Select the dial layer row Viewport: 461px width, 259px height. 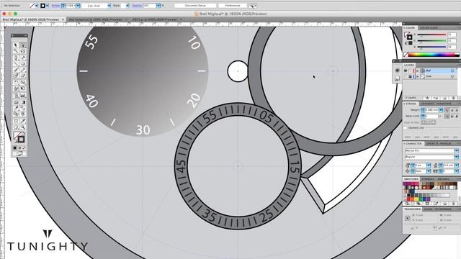click(x=429, y=71)
